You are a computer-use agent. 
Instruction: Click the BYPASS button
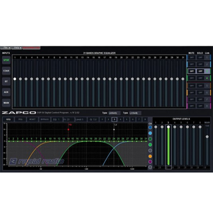44,119
